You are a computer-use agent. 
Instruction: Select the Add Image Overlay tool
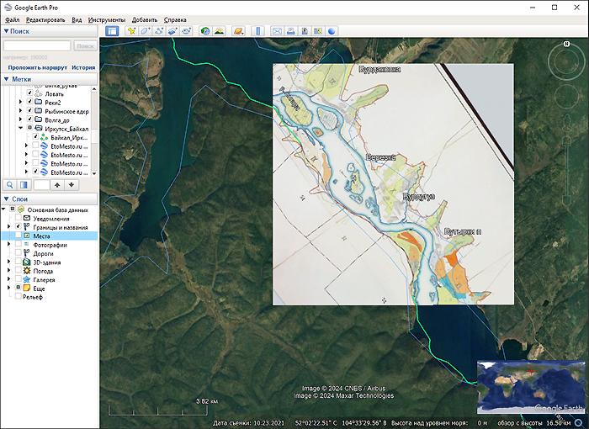172,31
